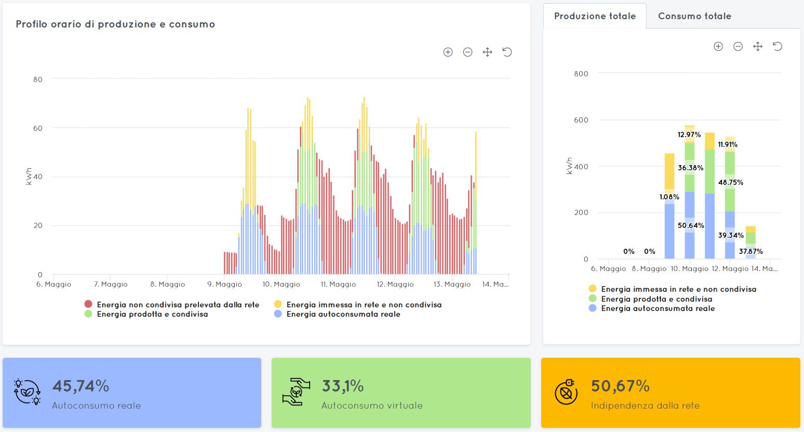Activate the pan tool on the total production chart

(x=758, y=46)
